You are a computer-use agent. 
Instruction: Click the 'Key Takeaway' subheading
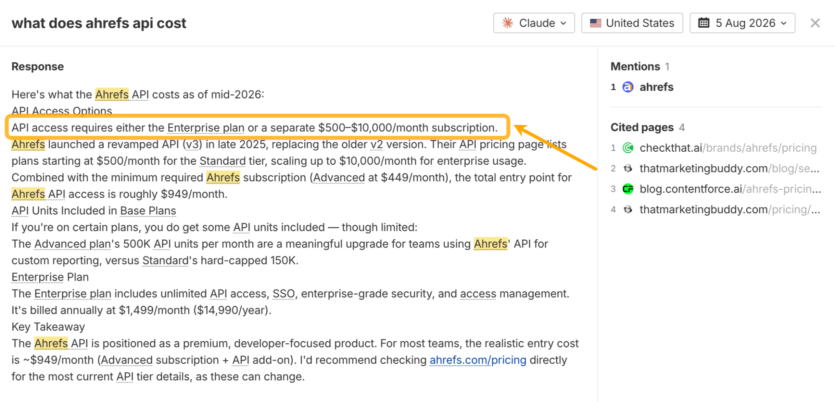tap(48, 327)
